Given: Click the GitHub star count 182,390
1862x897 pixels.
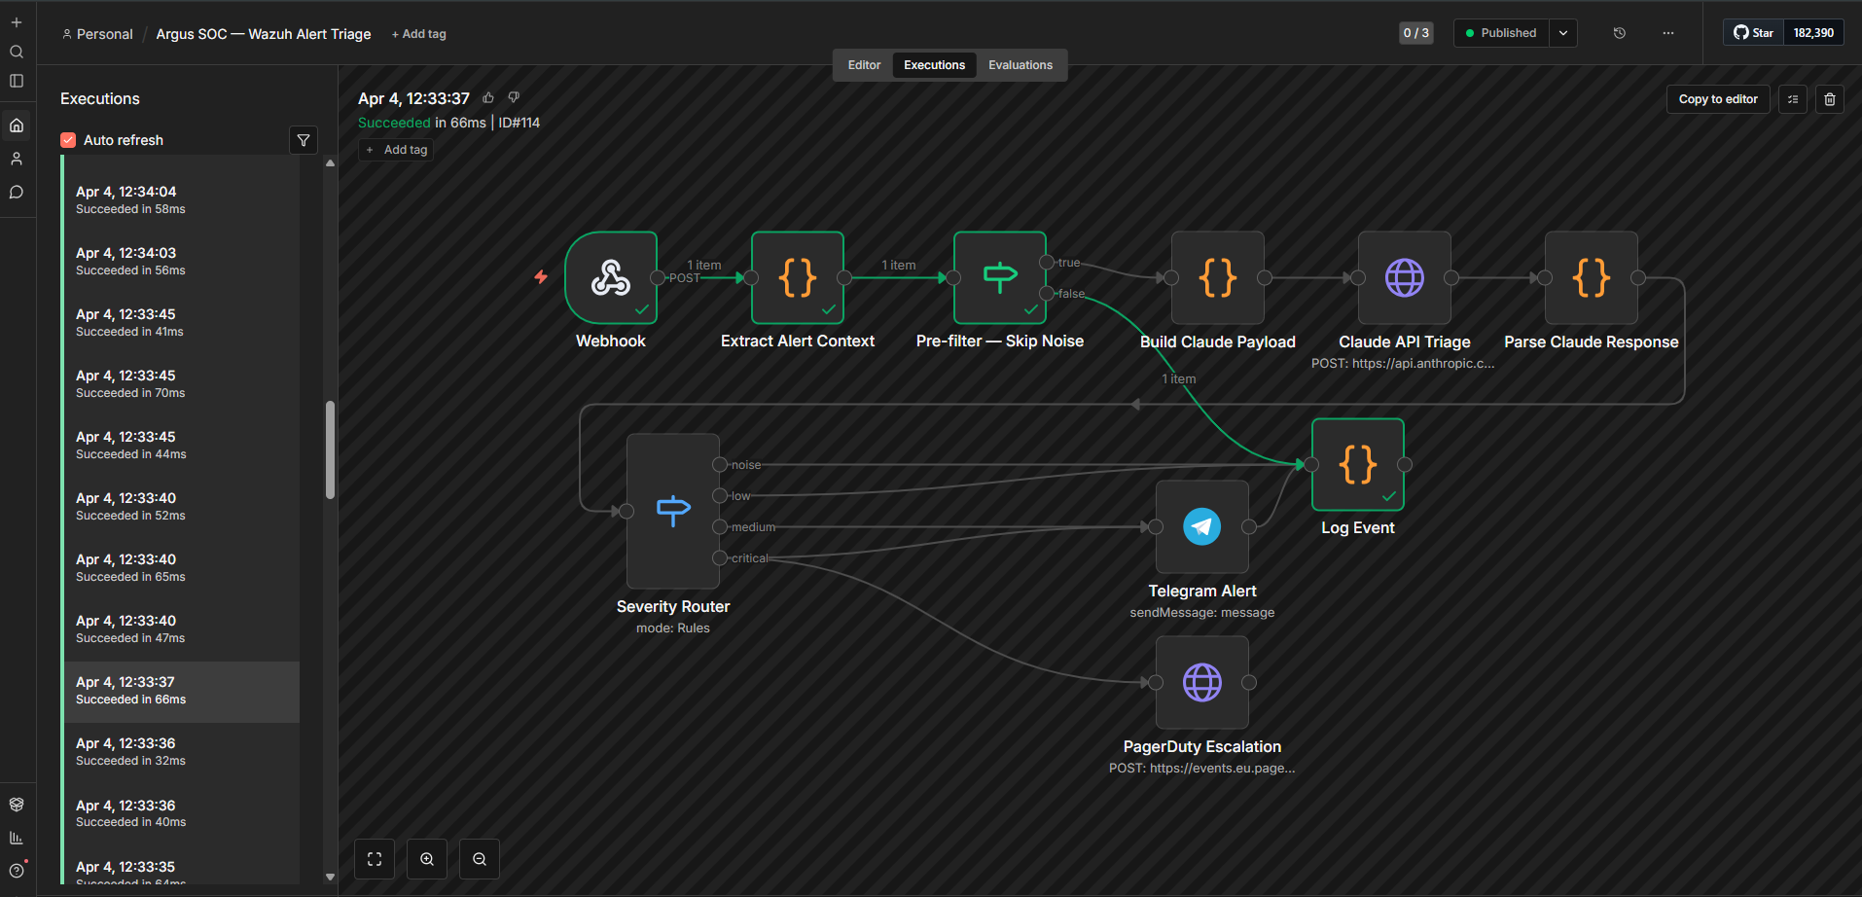Looking at the screenshot, I should (x=1813, y=33).
